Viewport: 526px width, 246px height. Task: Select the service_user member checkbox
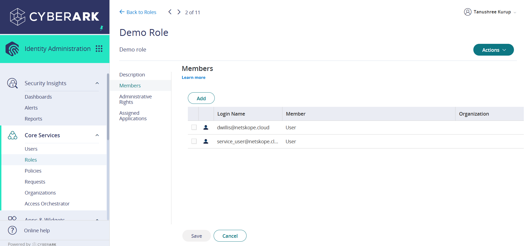(x=194, y=141)
